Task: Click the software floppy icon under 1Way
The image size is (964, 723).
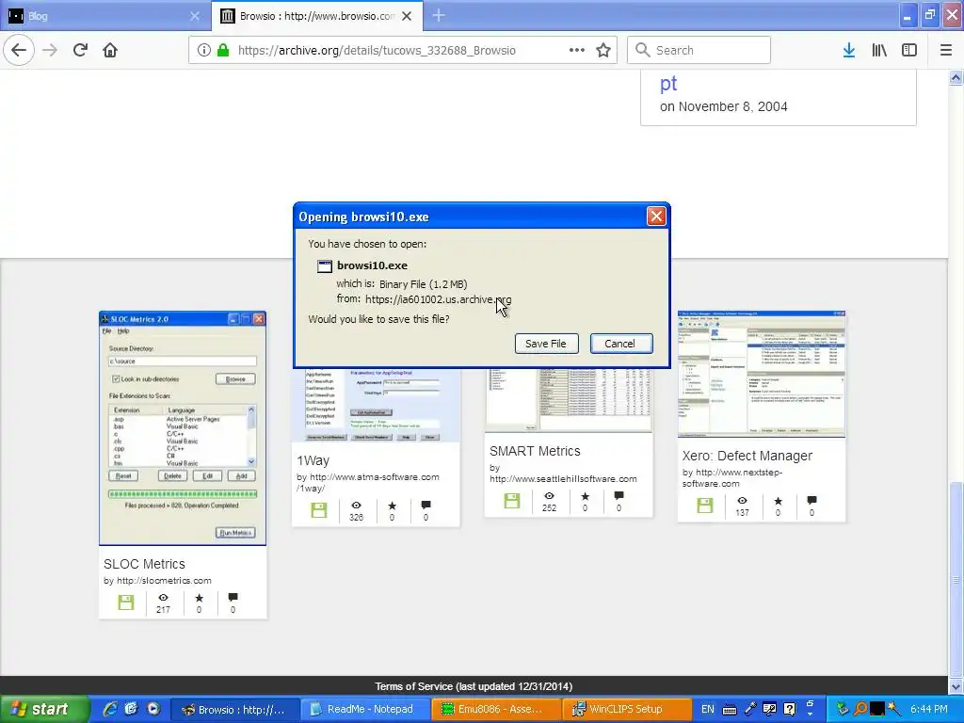Action: [318, 509]
